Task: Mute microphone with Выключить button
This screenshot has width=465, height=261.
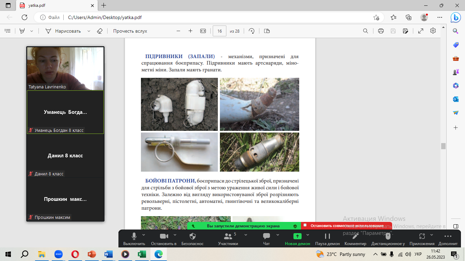Action: pos(134,239)
